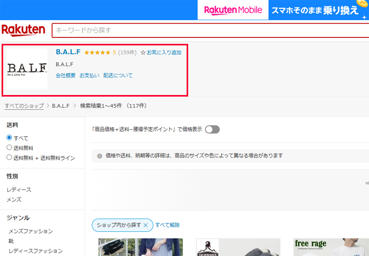Click the five-star rating icons
This screenshot has height=256, width=369.
97,53
